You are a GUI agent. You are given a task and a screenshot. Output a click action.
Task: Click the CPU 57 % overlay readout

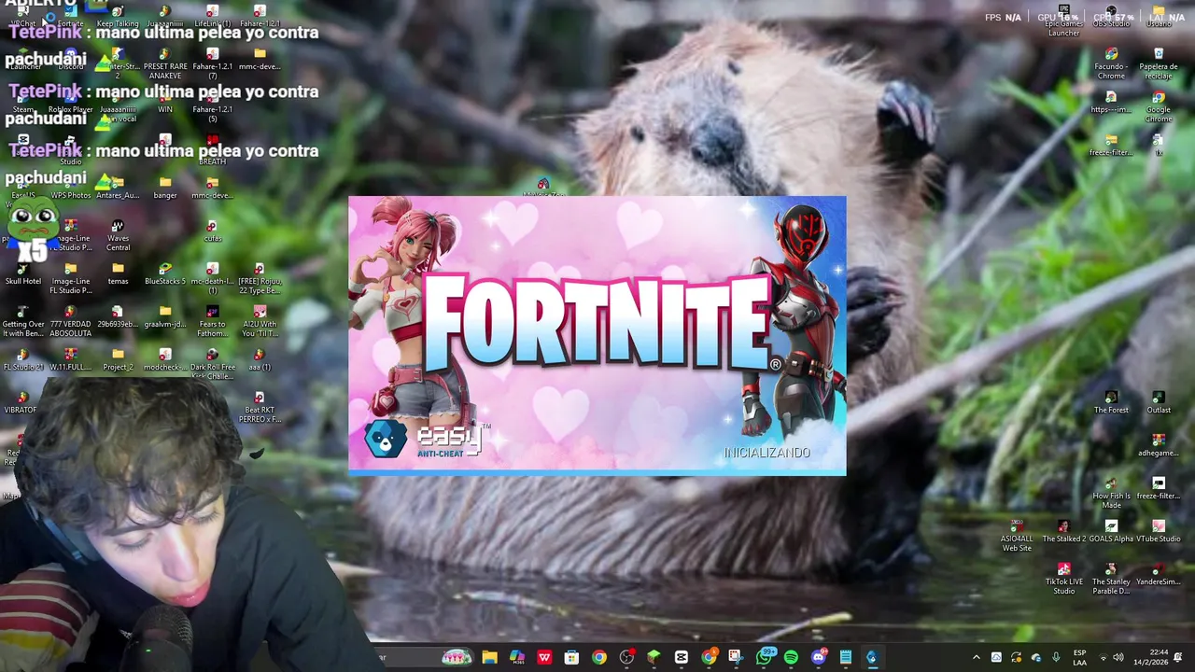(x=1114, y=17)
